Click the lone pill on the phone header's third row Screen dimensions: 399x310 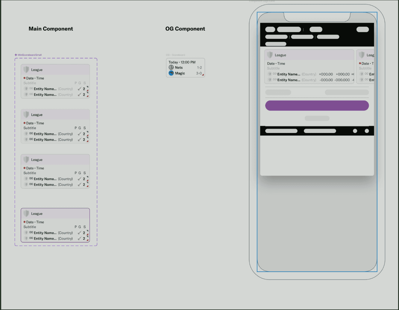[x=276, y=44]
